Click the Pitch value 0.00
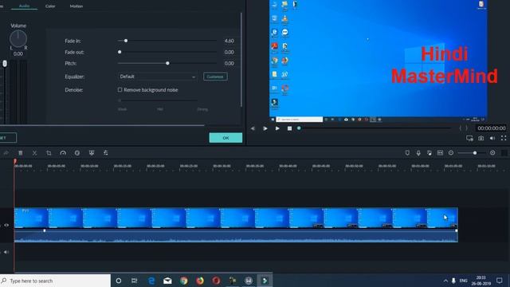 [229, 64]
